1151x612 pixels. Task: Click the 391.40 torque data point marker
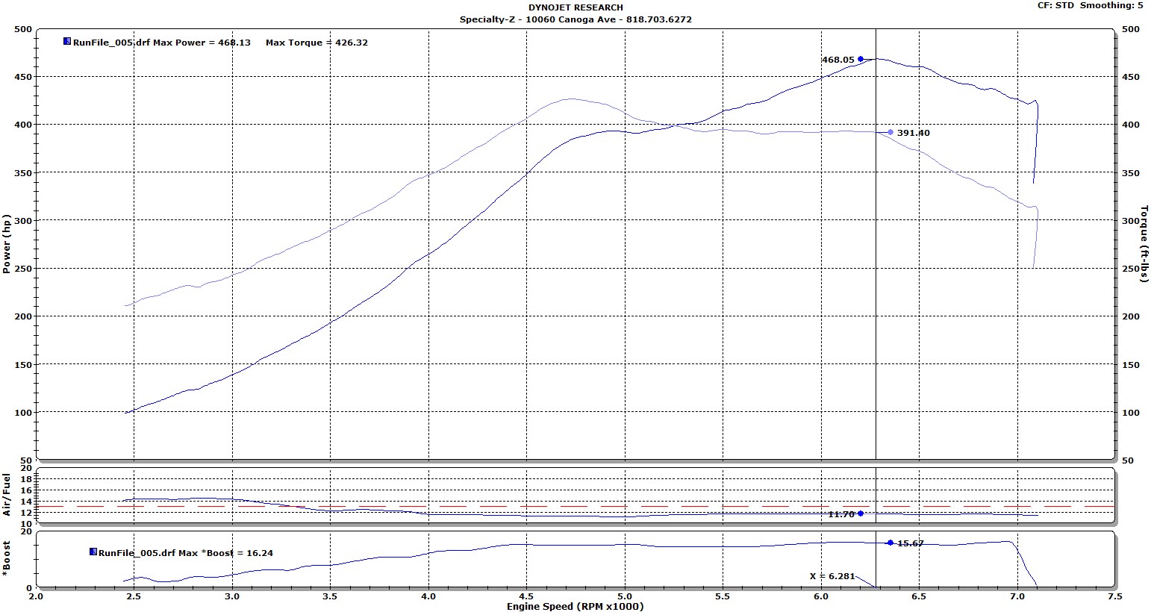(x=890, y=132)
